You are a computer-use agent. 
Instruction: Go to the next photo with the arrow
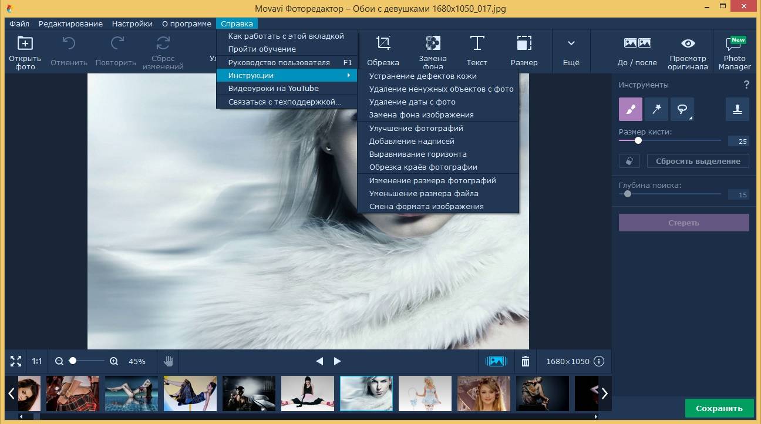point(337,361)
